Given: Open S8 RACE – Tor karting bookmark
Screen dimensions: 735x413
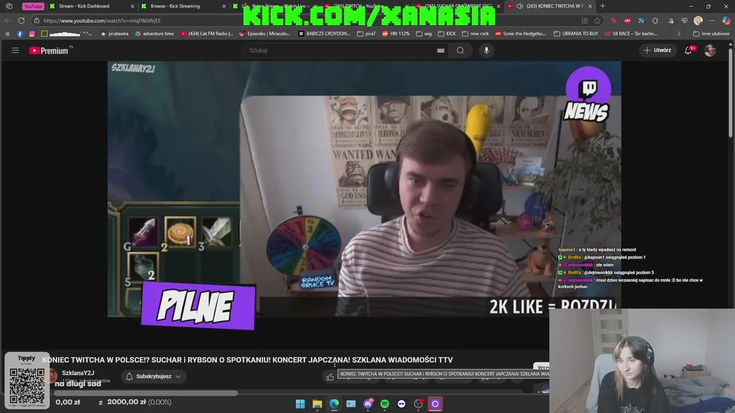Looking at the screenshot, I should pos(630,34).
